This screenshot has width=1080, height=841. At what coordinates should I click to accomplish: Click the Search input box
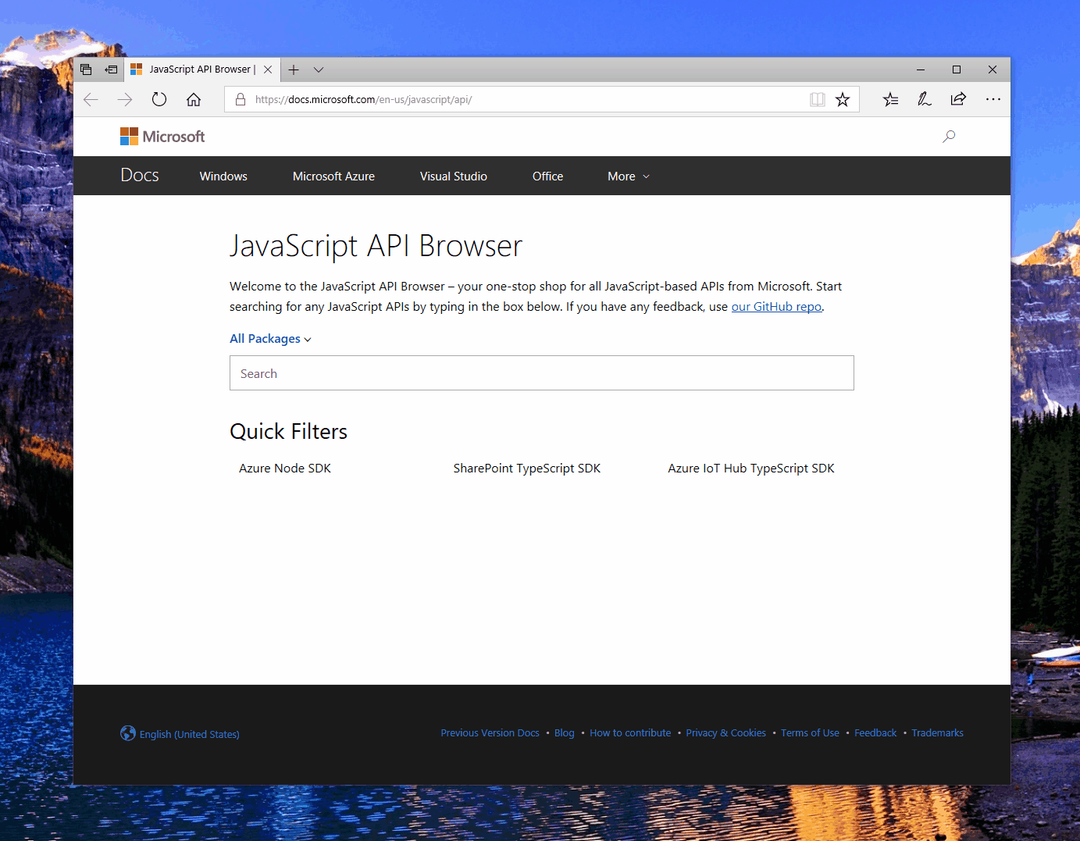tap(542, 373)
